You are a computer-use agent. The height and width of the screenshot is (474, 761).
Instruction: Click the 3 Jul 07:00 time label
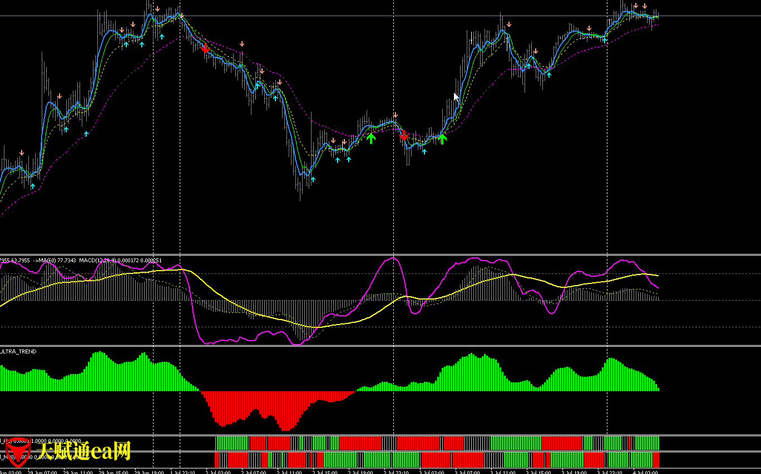[x=467, y=472]
